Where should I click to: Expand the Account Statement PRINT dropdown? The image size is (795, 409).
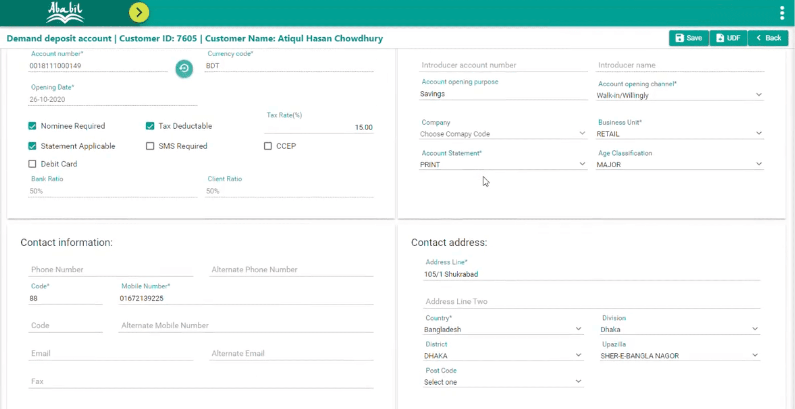502,164
